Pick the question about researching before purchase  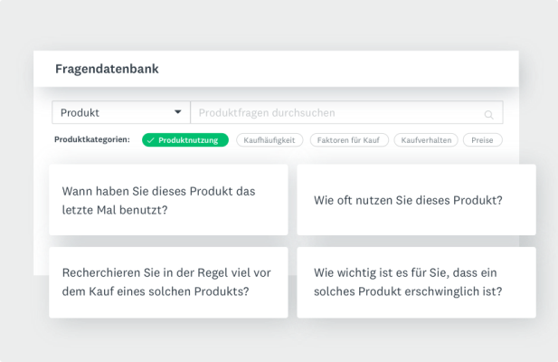[168, 281]
